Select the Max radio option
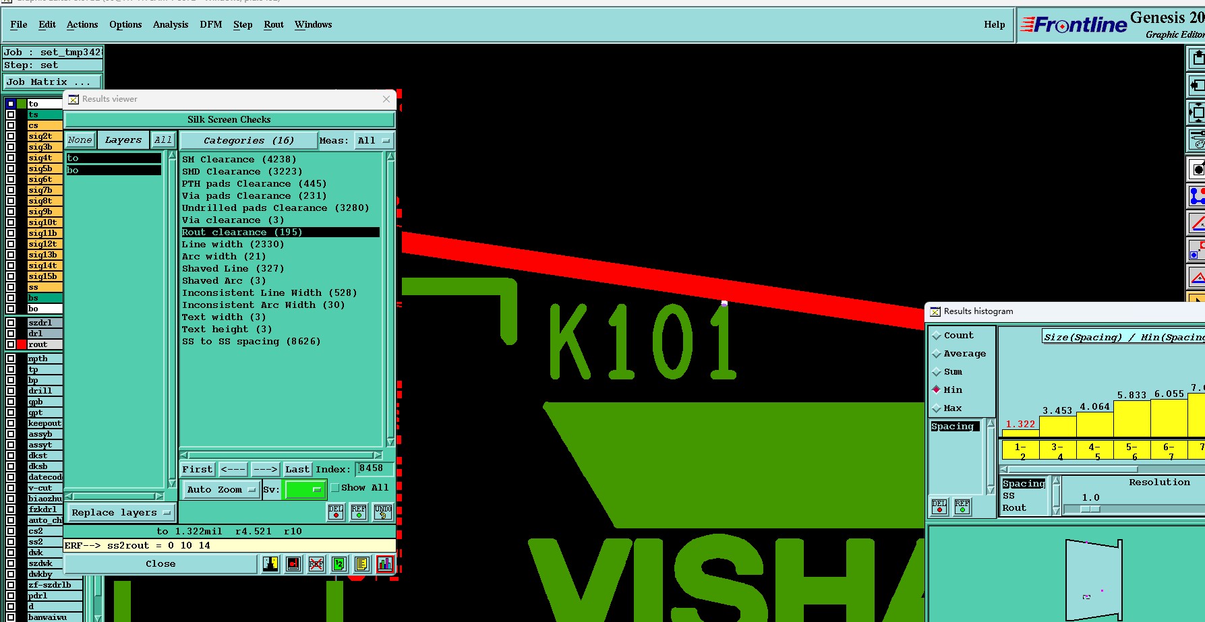This screenshot has width=1205, height=622. pyautogui.click(x=936, y=408)
